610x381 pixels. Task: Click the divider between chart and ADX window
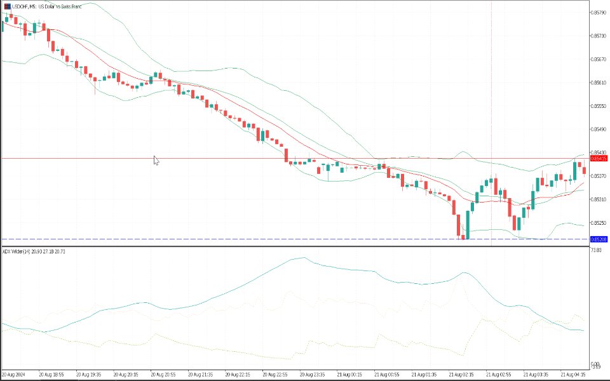coord(295,246)
